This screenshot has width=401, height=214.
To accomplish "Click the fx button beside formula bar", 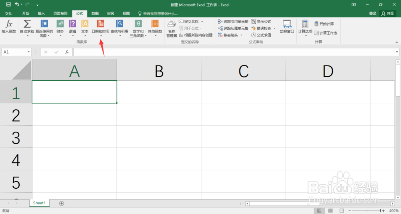I will coord(67,52).
